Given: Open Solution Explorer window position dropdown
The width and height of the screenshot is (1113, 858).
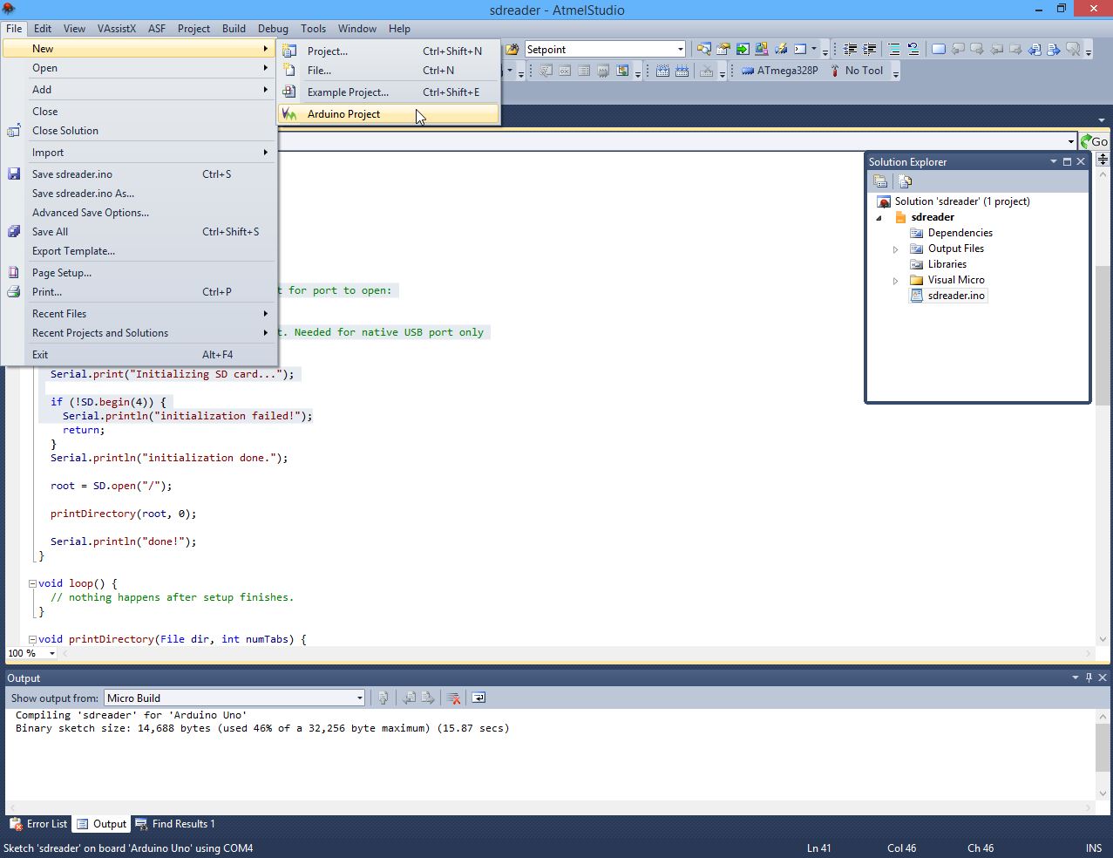Looking at the screenshot, I should point(1053,161).
